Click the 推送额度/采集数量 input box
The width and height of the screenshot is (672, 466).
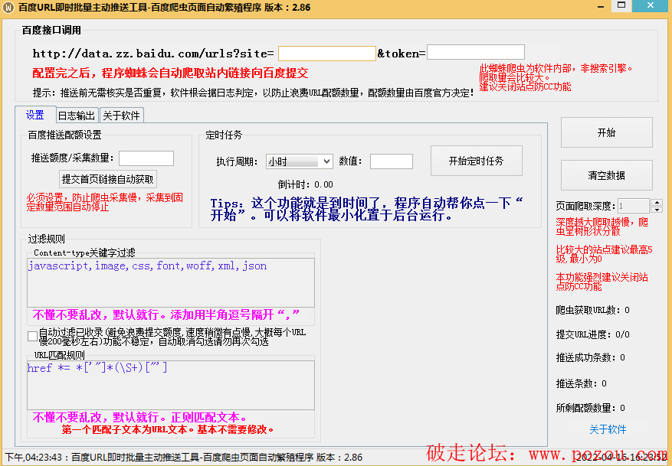coord(146,158)
